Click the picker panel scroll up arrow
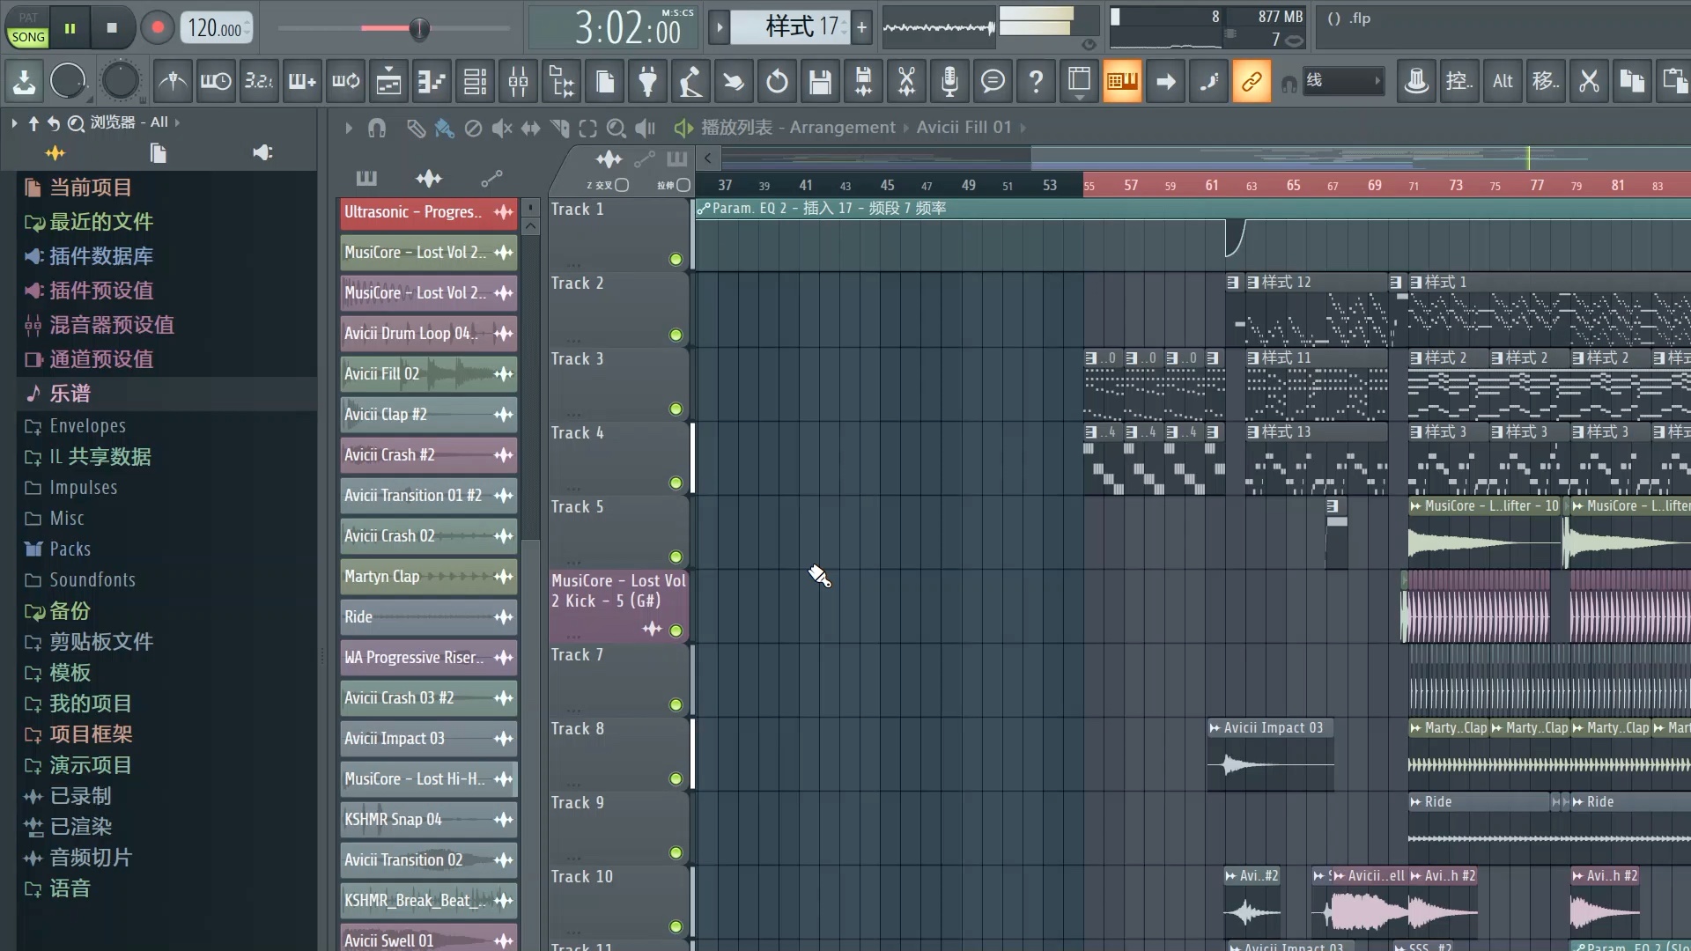 (x=530, y=227)
